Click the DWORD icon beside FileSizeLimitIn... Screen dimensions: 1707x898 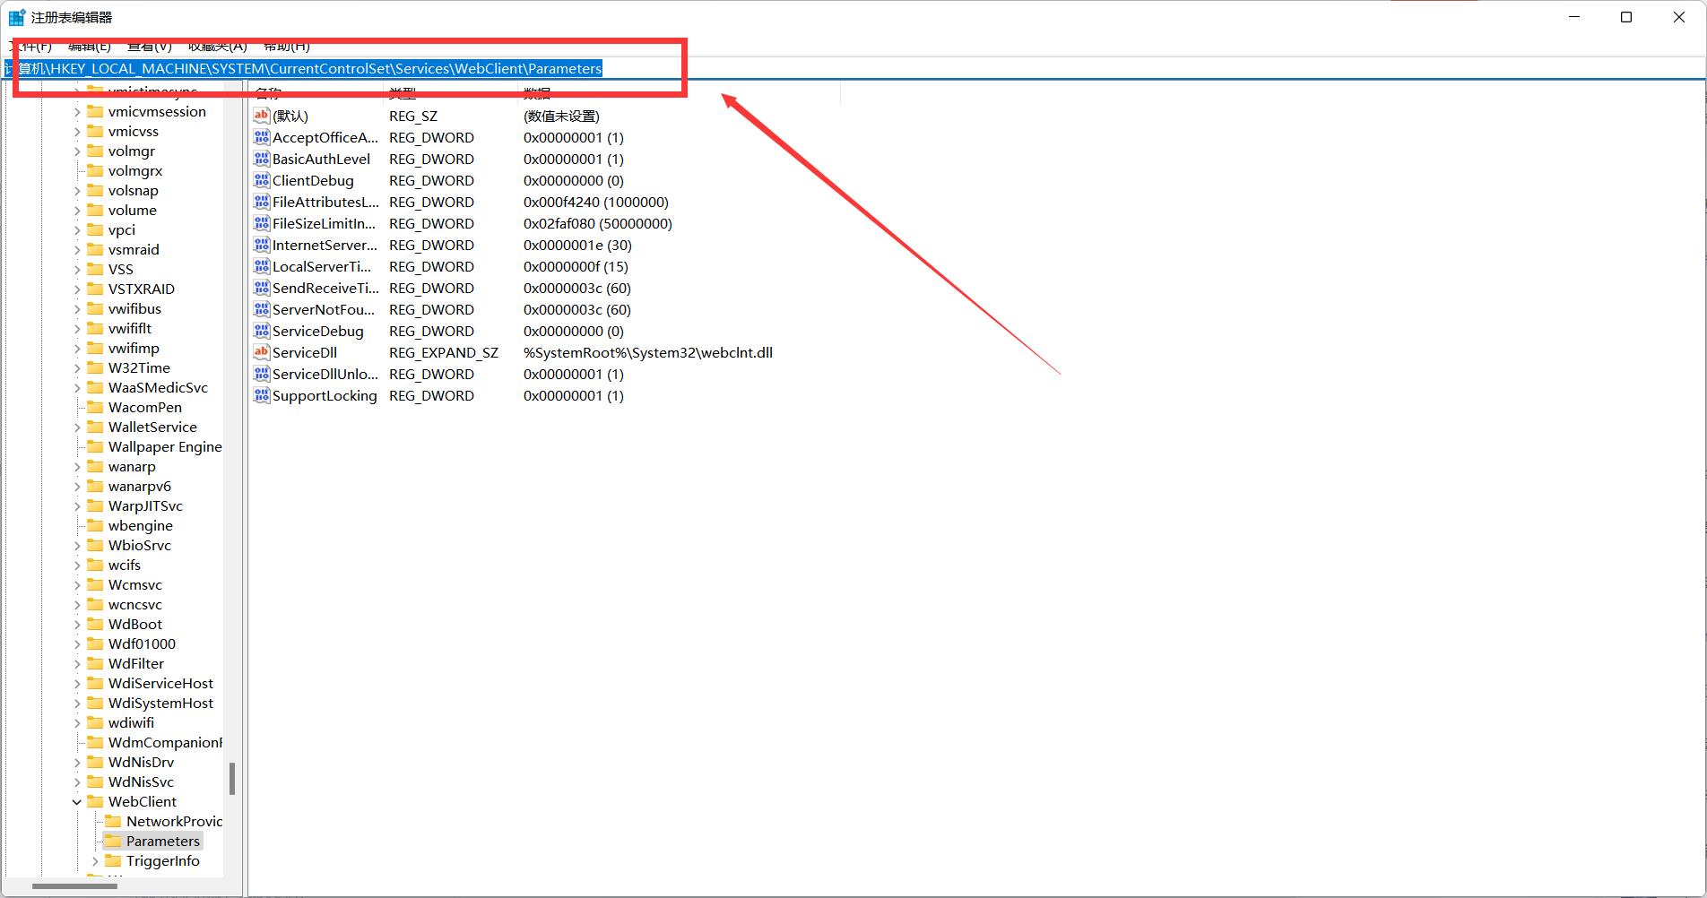[262, 223]
